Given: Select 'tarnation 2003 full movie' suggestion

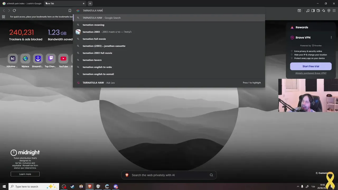Looking at the screenshot, I should [x=169, y=53].
